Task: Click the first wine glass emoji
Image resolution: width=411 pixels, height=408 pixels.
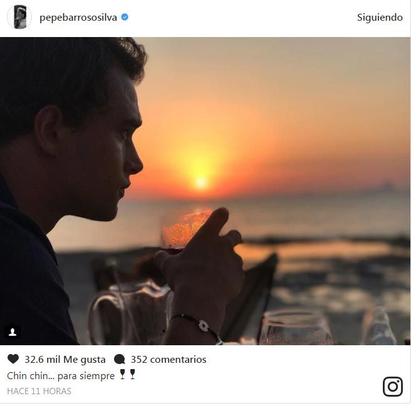Action: 122,374
